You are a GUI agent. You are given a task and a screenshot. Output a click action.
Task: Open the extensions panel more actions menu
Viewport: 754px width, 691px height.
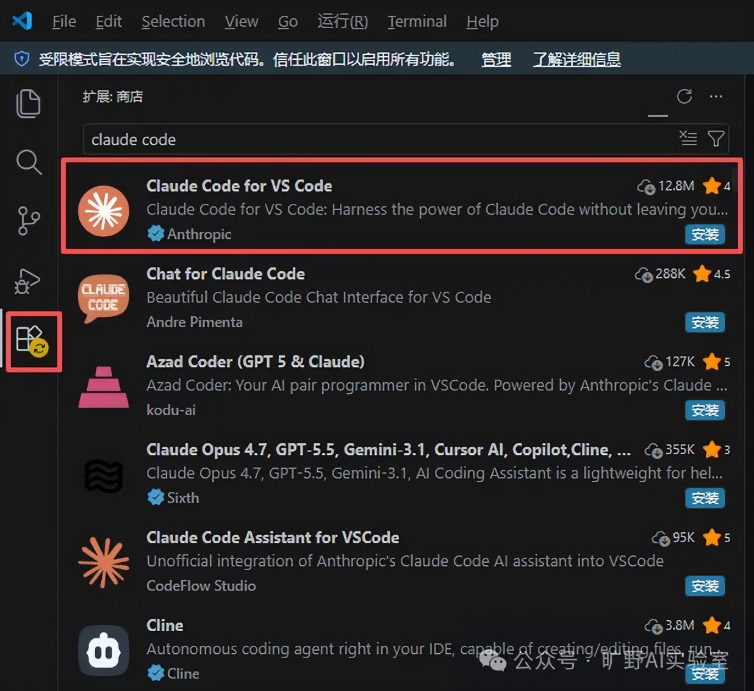click(716, 96)
